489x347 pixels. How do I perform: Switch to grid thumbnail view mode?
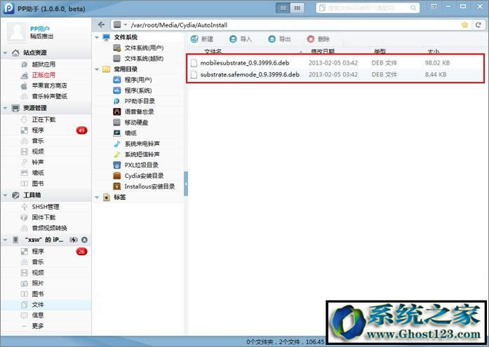298,8
